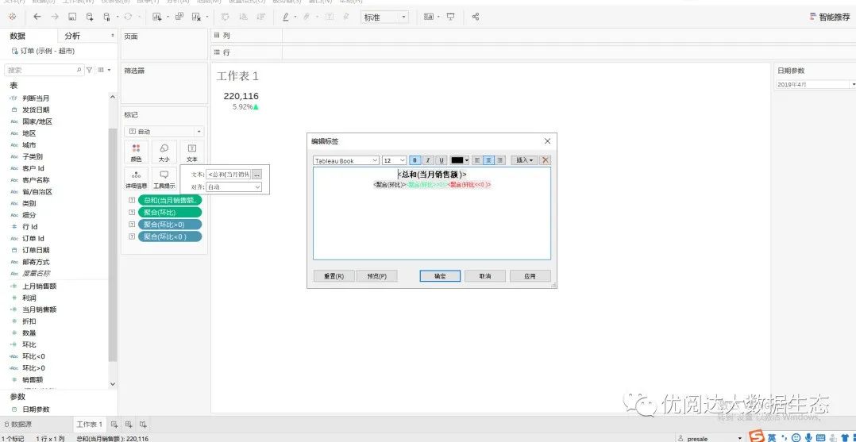856x442 pixels.
Task: Click the add new data source icon
Action: (x=90, y=17)
